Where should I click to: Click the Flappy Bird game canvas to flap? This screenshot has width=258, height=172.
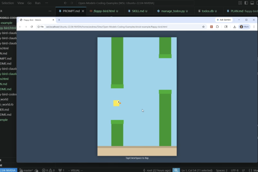(137, 96)
